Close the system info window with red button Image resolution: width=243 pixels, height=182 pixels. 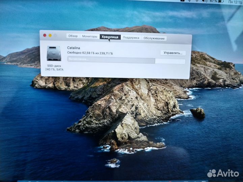tap(45, 35)
